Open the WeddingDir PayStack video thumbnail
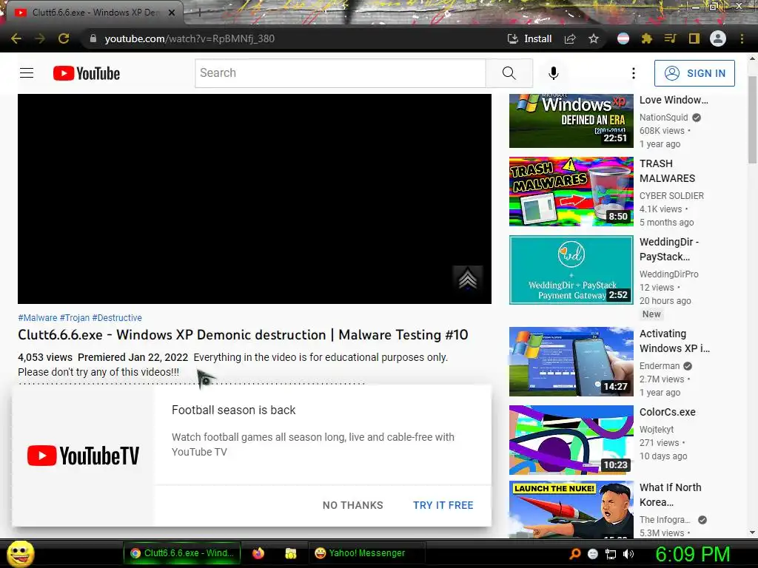The image size is (758, 568). click(571, 270)
